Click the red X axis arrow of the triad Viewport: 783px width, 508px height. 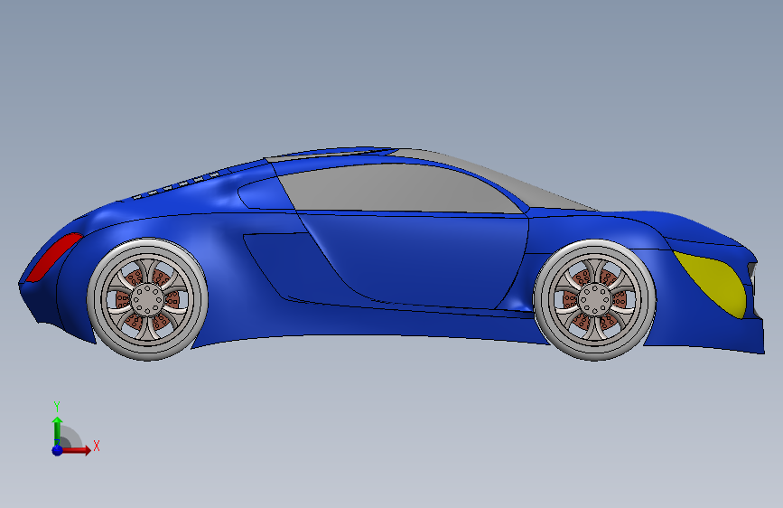[77, 450]
